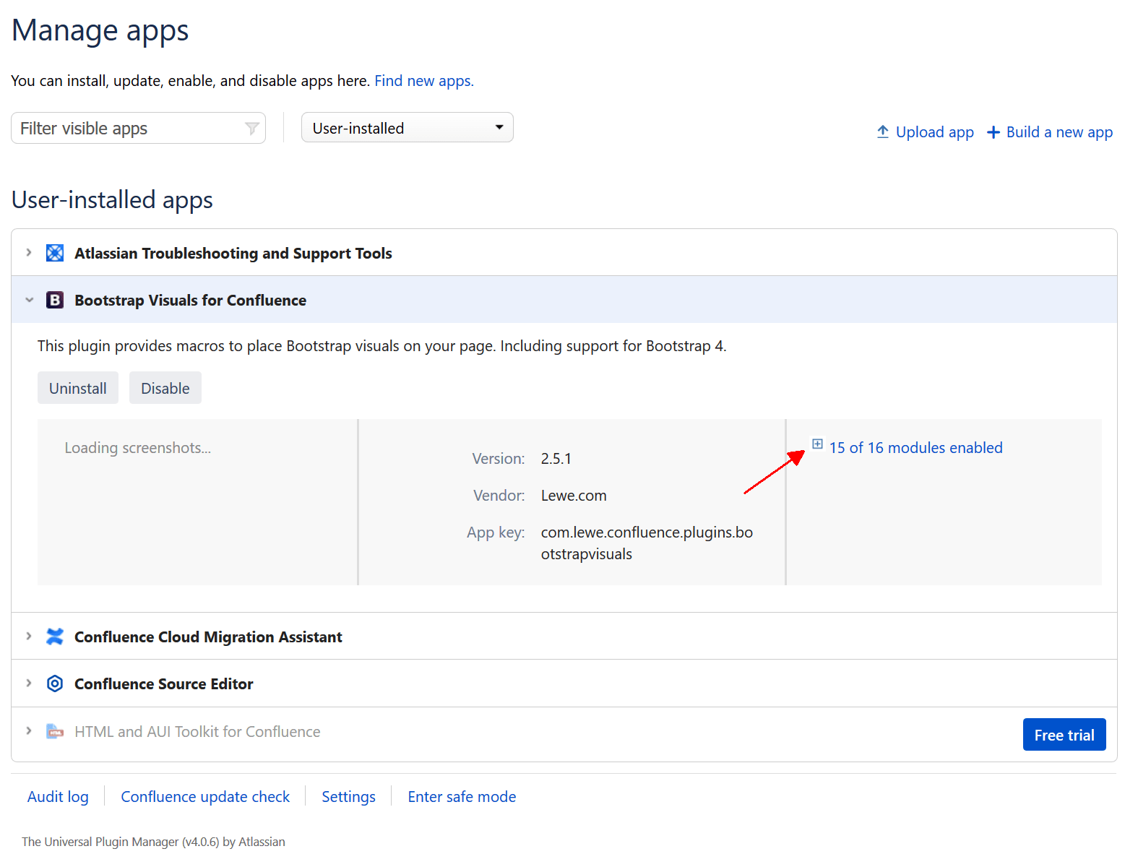
Task: Select the Atlassian Troubleshooting and Support Tools title
Action: (x=233, y=254)
